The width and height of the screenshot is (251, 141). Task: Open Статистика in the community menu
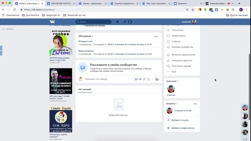click(x=177, y=30)
